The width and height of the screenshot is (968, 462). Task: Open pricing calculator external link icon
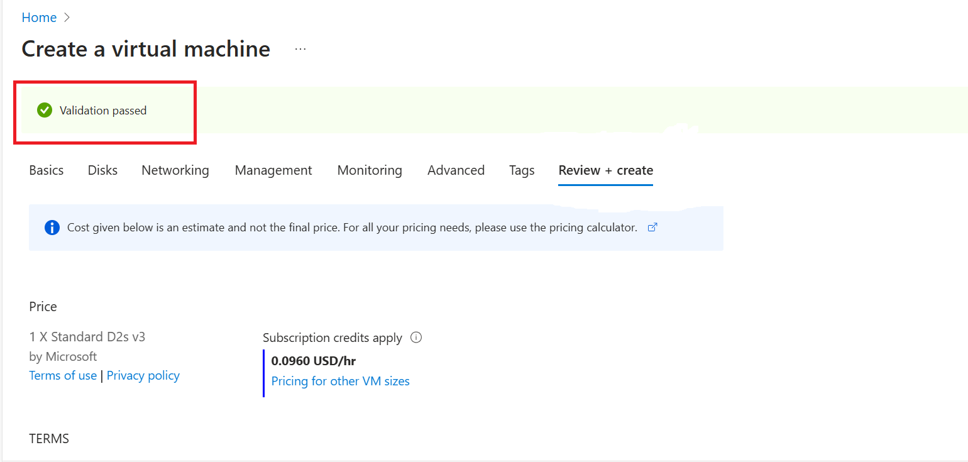tap(652, 228)
